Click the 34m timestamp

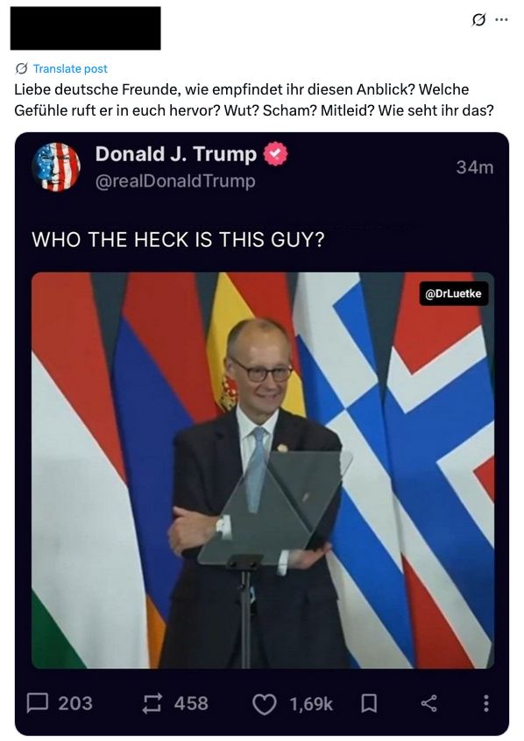(474, 167)
